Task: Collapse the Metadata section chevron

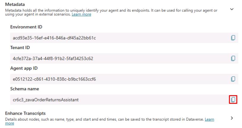Action: (232, 9)
